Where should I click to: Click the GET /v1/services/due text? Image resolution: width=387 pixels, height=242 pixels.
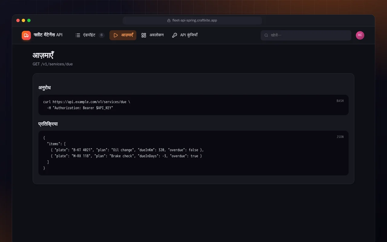[53, 64]
